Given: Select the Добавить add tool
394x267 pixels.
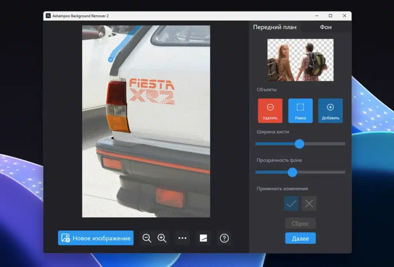Looking at the screenshot, I should coord(331,111).
